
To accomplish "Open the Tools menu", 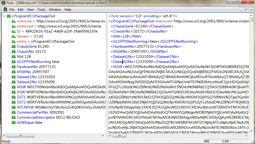I will [41, 10].
